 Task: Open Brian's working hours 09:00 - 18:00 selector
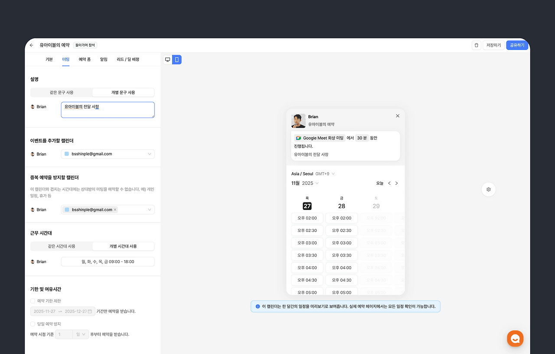tap(108, 262)
